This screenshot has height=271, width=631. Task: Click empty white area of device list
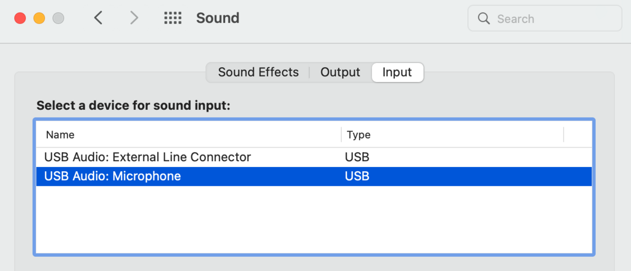tap(314, 220)
